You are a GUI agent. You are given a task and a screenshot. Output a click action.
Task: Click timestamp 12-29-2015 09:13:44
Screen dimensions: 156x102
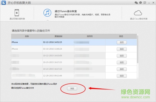coord(53,76)
